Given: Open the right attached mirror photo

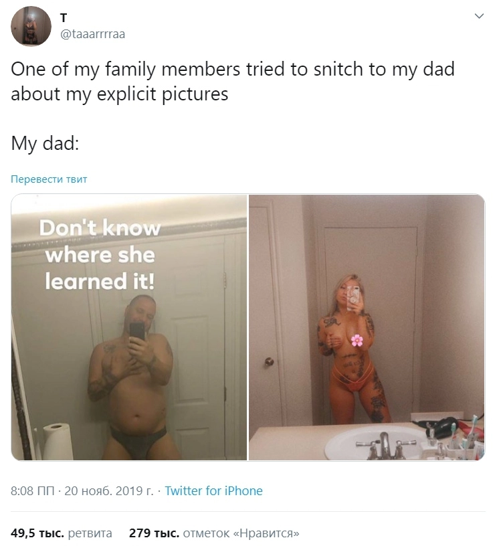Looking at the screenshot, I should (367, 327).
